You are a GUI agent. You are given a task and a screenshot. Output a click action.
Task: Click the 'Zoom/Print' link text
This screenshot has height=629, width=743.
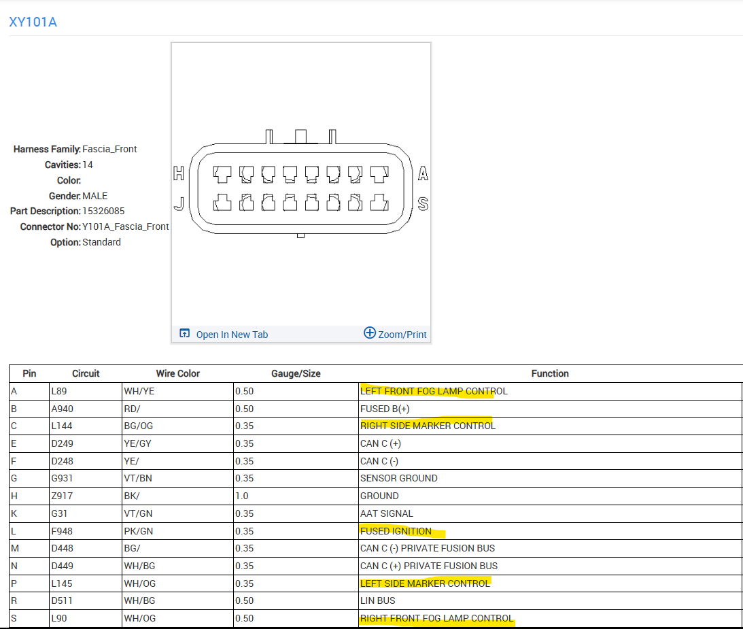click(x=402, y=335)
